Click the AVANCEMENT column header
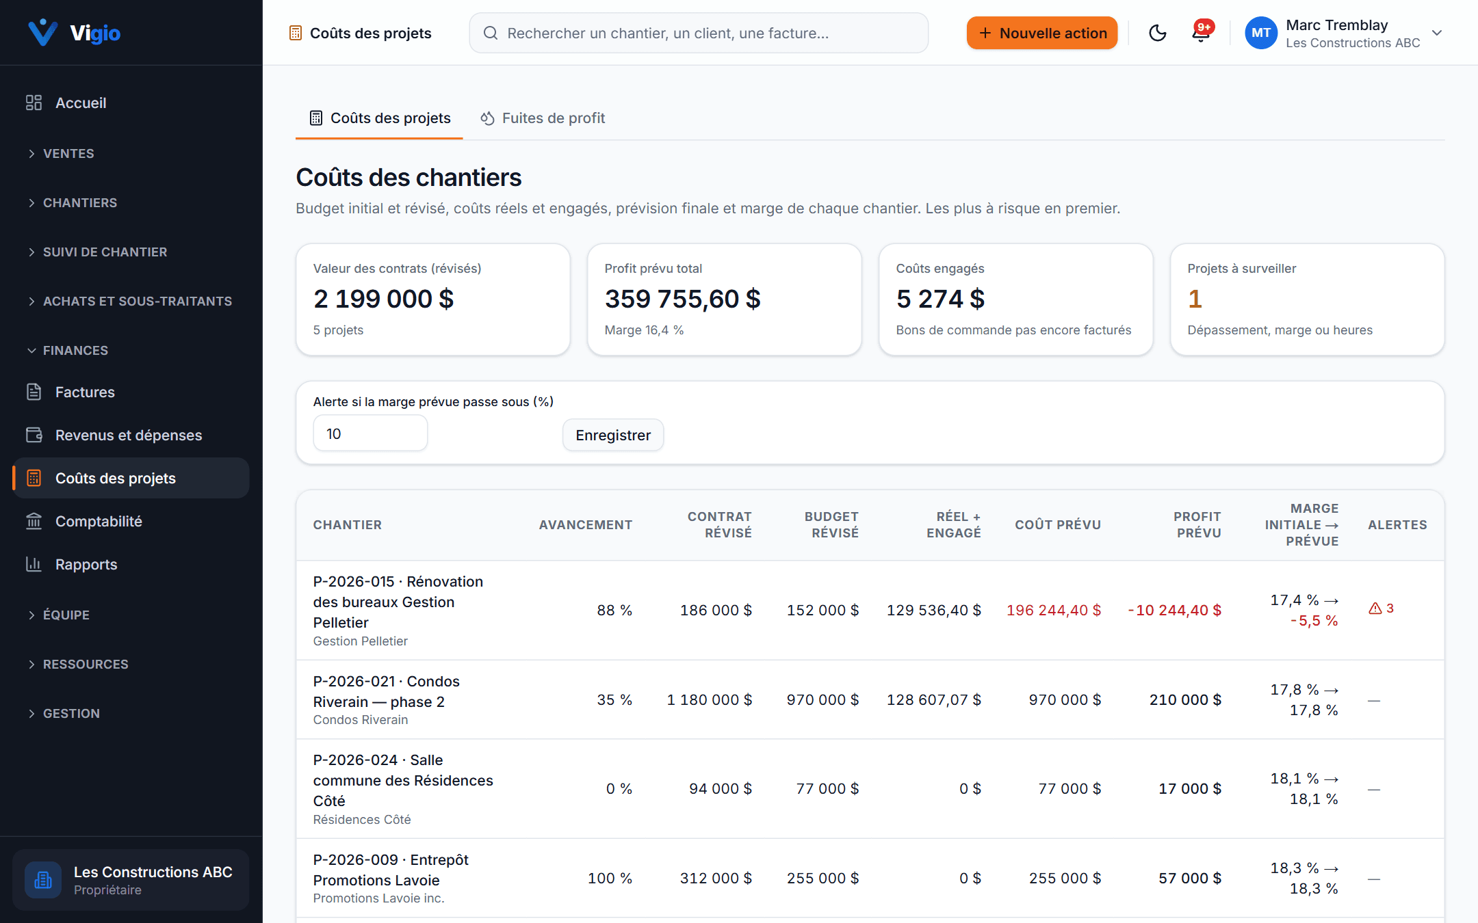 tap(585, 524)
